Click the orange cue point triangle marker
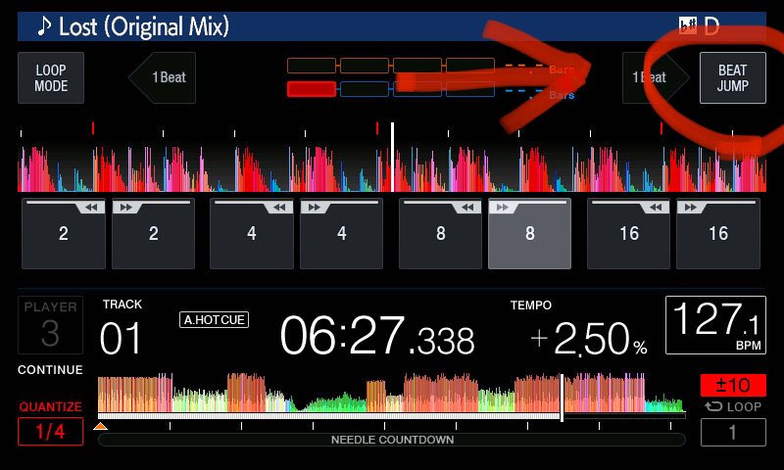This screenshot has height=470, width=784. click(x=101, y=426)
